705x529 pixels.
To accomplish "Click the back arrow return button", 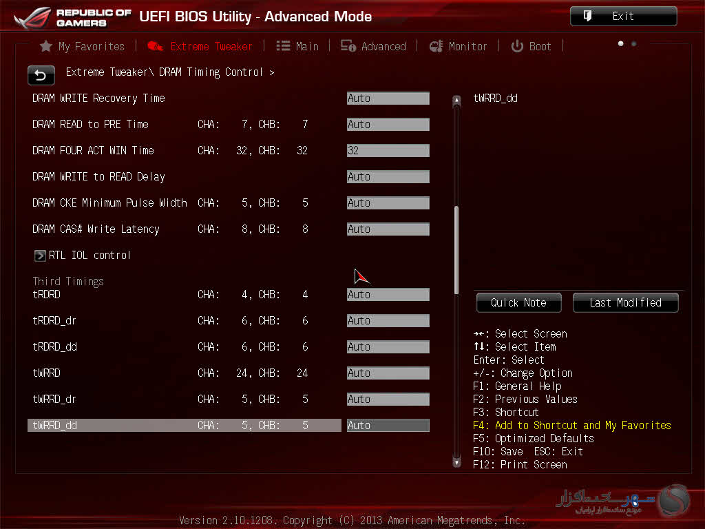I will point(41,75).
